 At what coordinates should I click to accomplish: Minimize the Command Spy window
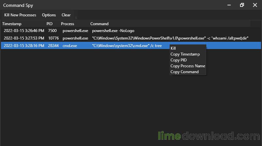(x=229, y=5)
